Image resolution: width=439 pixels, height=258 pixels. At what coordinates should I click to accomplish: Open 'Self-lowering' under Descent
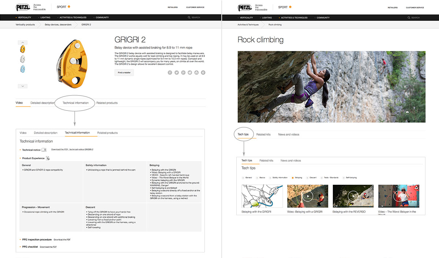95,227
